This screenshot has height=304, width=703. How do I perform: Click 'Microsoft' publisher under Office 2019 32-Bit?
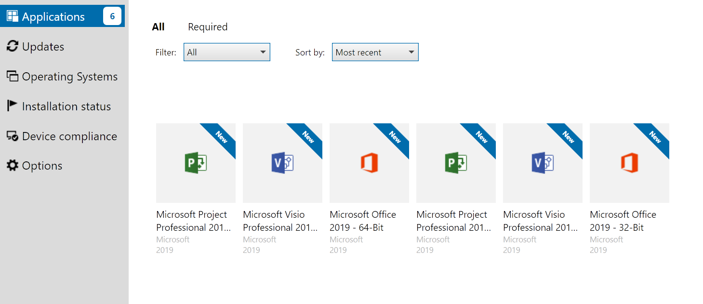point(607,239)
